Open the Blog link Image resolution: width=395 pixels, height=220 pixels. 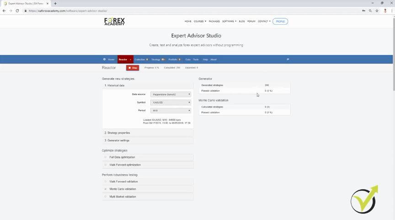pos(242,21)
